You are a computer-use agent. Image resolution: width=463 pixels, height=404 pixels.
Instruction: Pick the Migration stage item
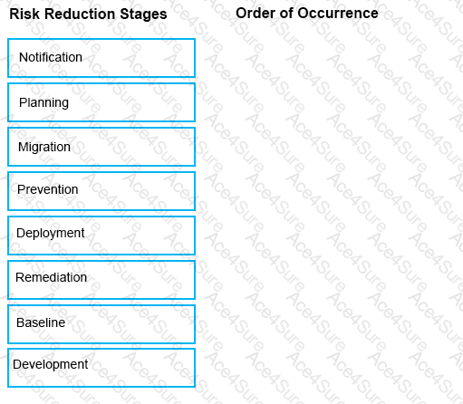click(x=101, y=147)
